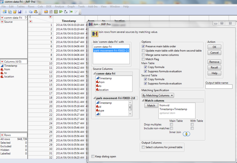Collapse the Match columns outline

tap(143, 100)
